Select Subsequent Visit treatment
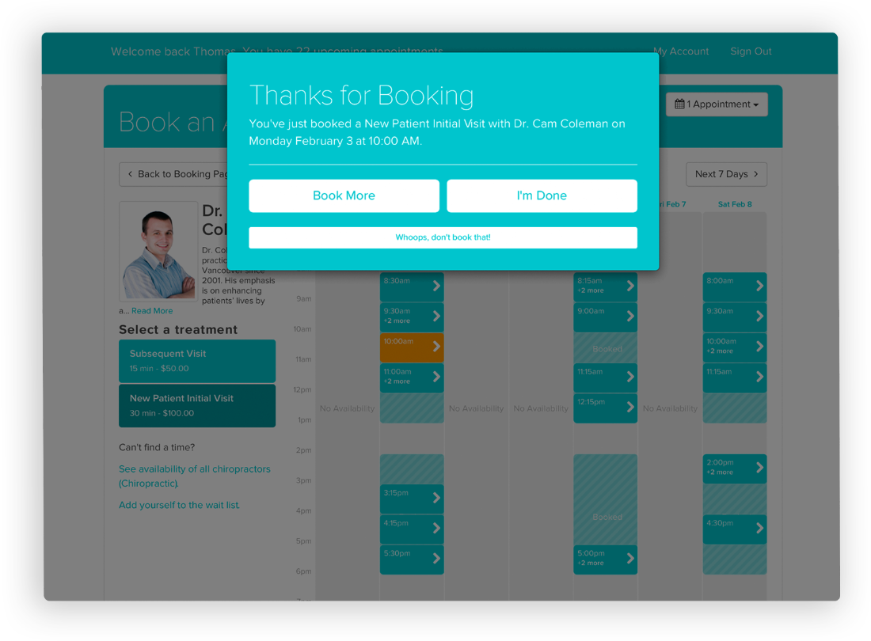 (x=197, y=361)
